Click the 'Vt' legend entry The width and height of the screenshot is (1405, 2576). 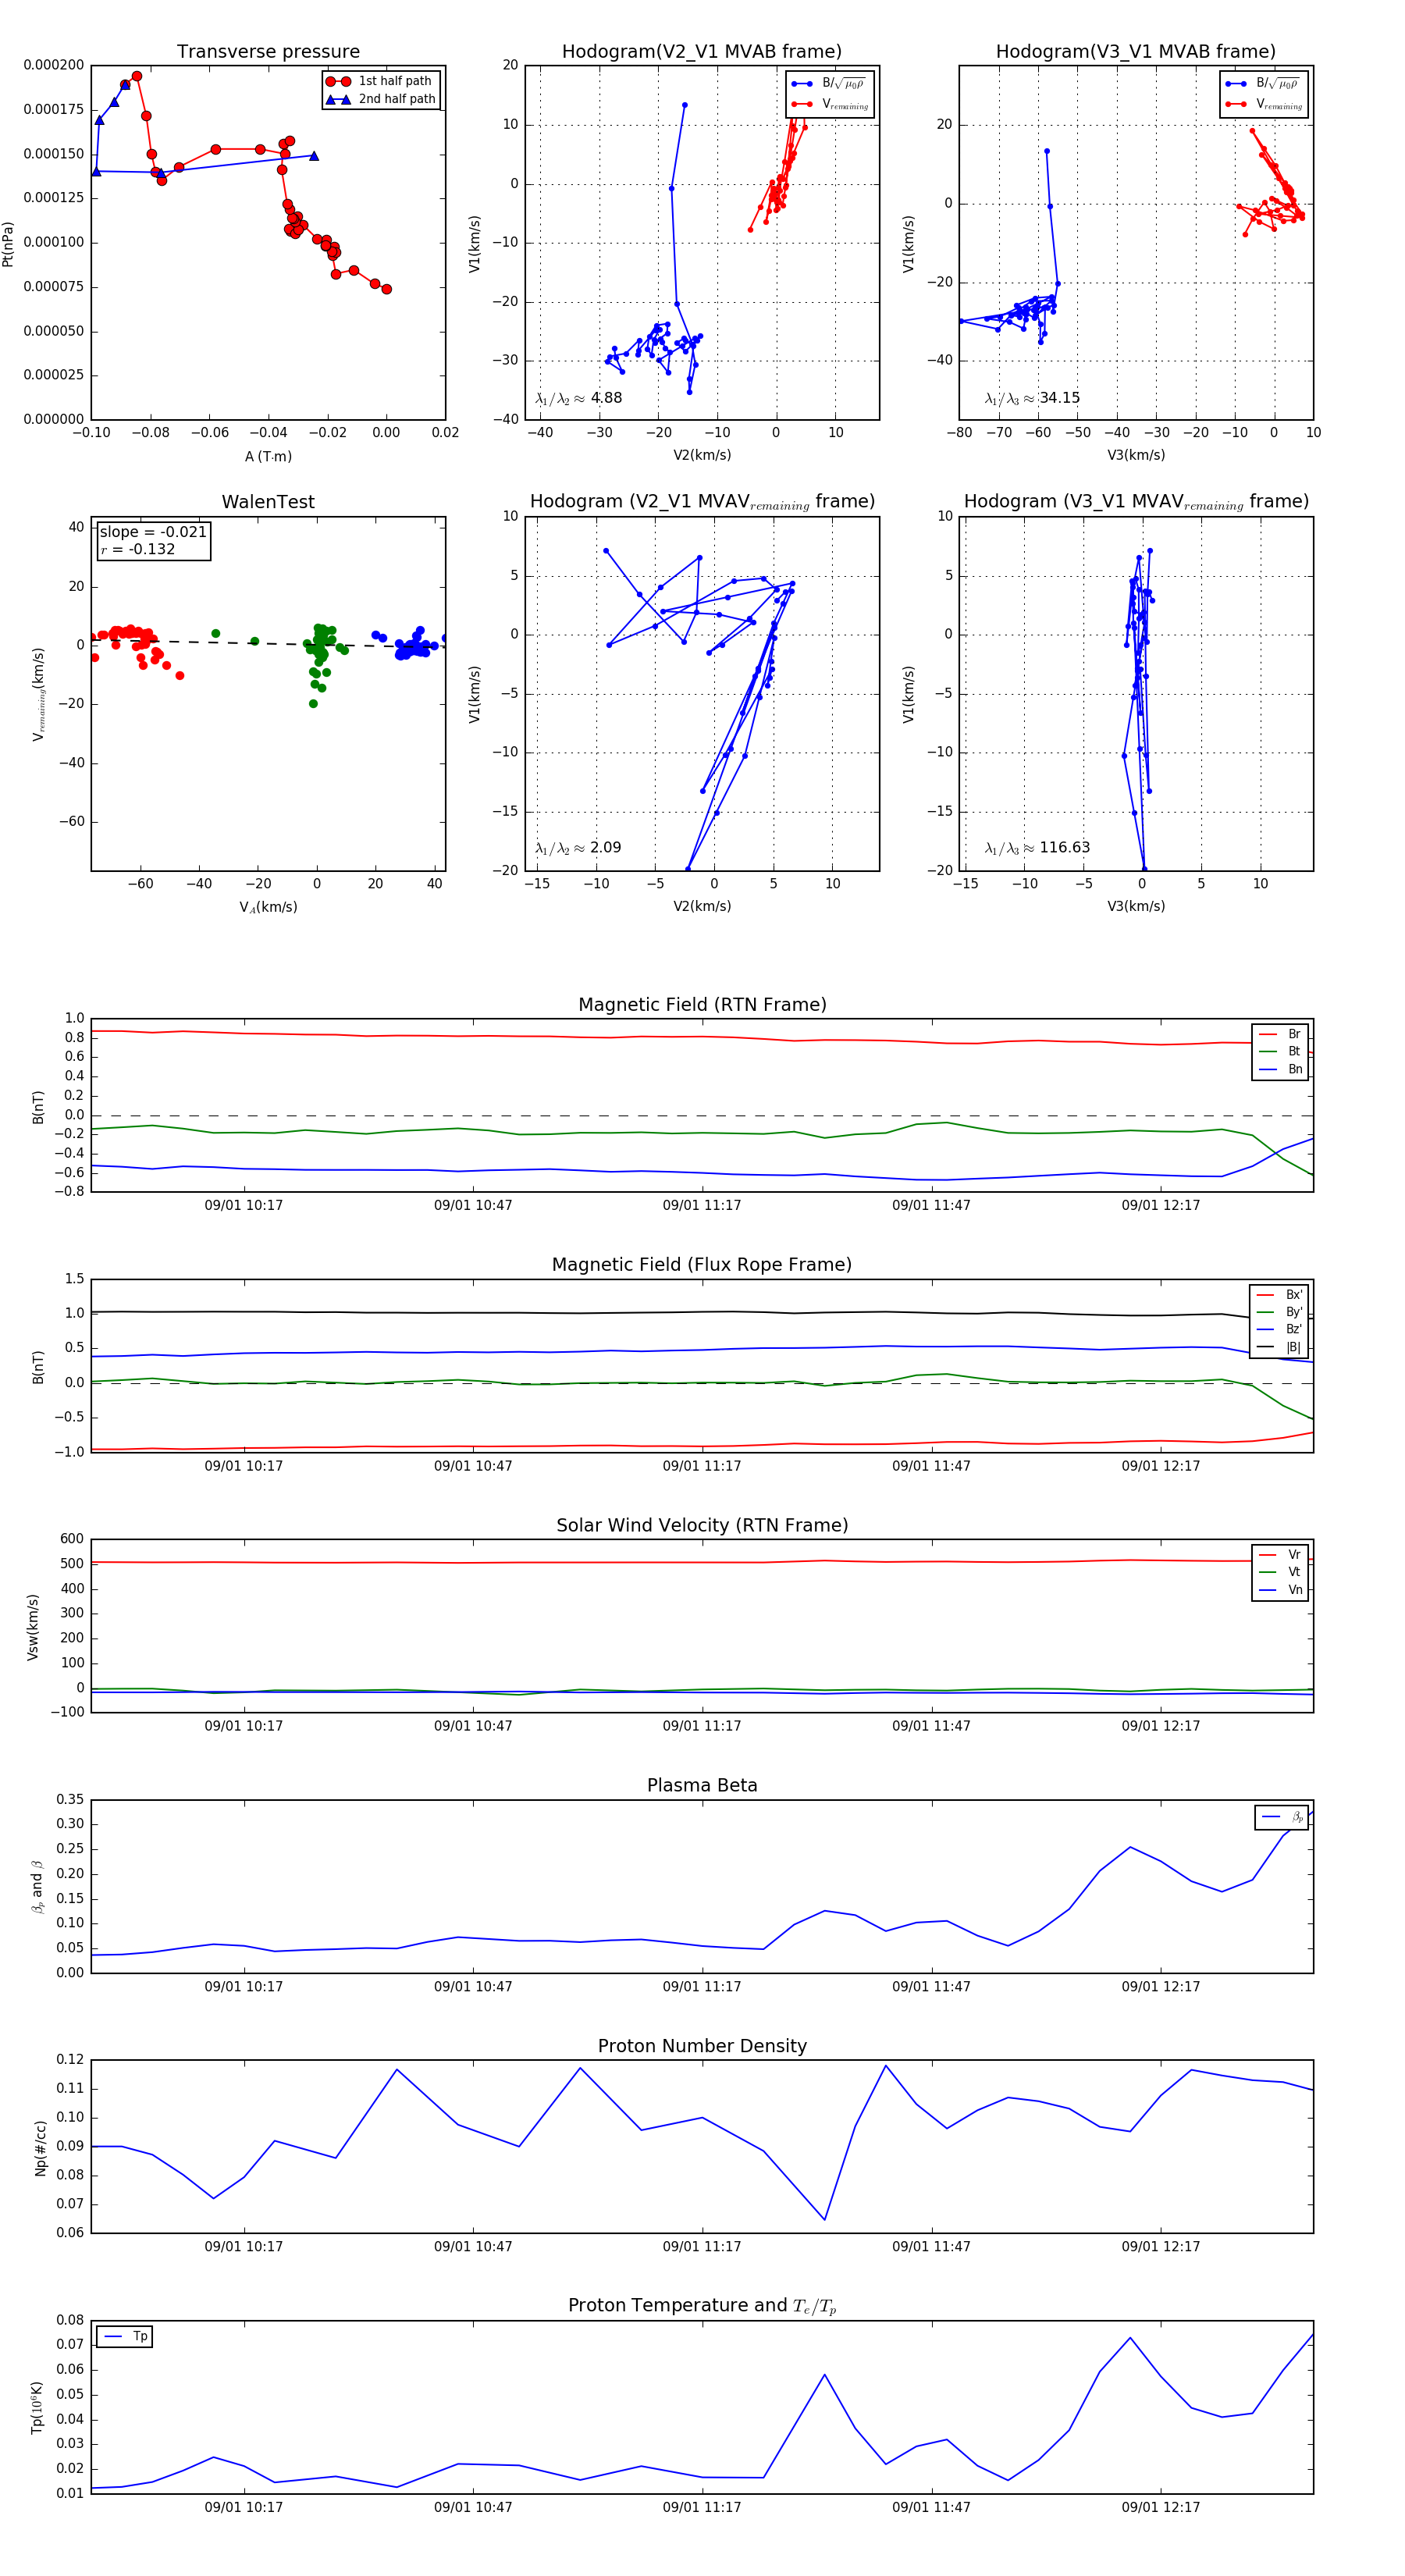click(1281, 1572)
